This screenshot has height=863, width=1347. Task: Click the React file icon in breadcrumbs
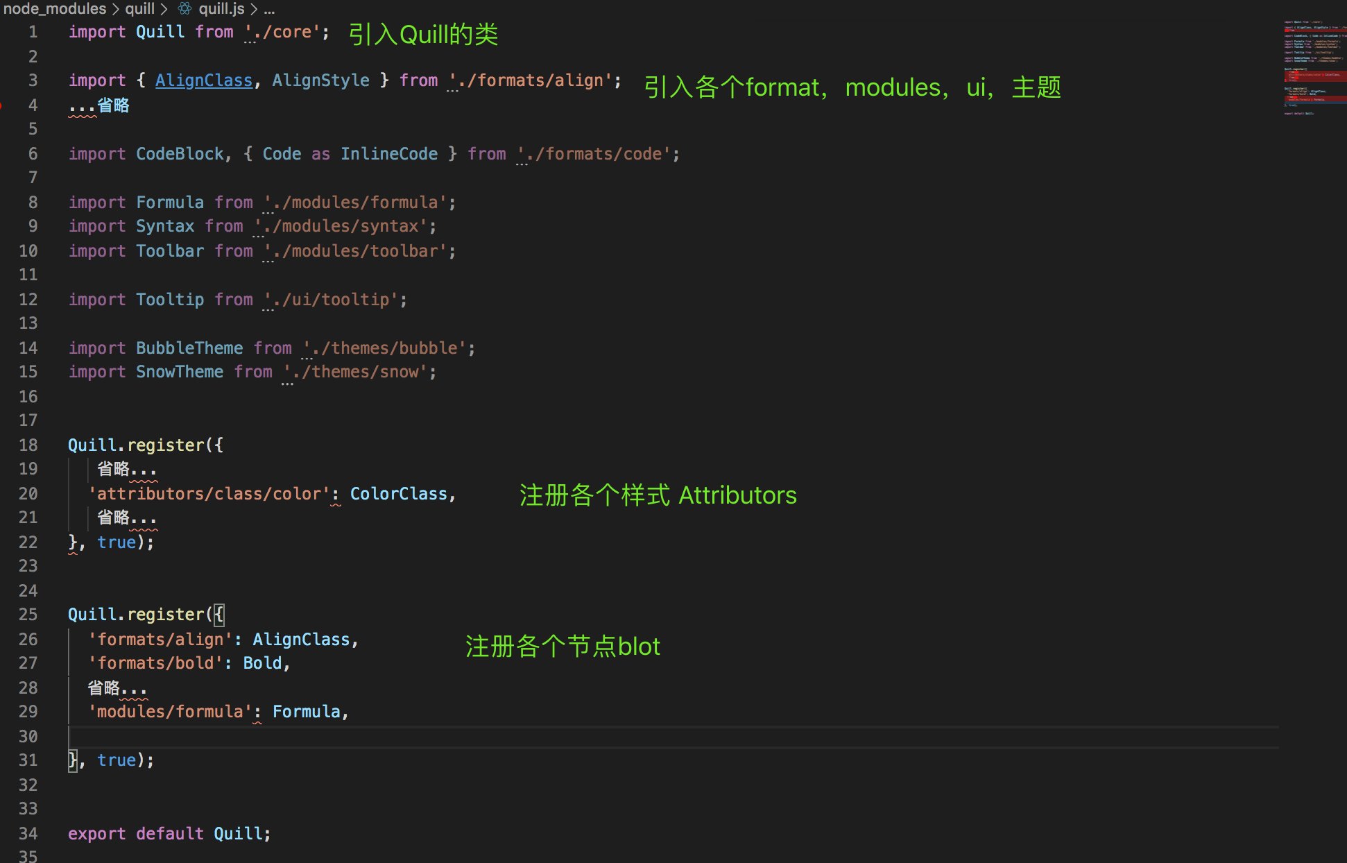(185, 8)
